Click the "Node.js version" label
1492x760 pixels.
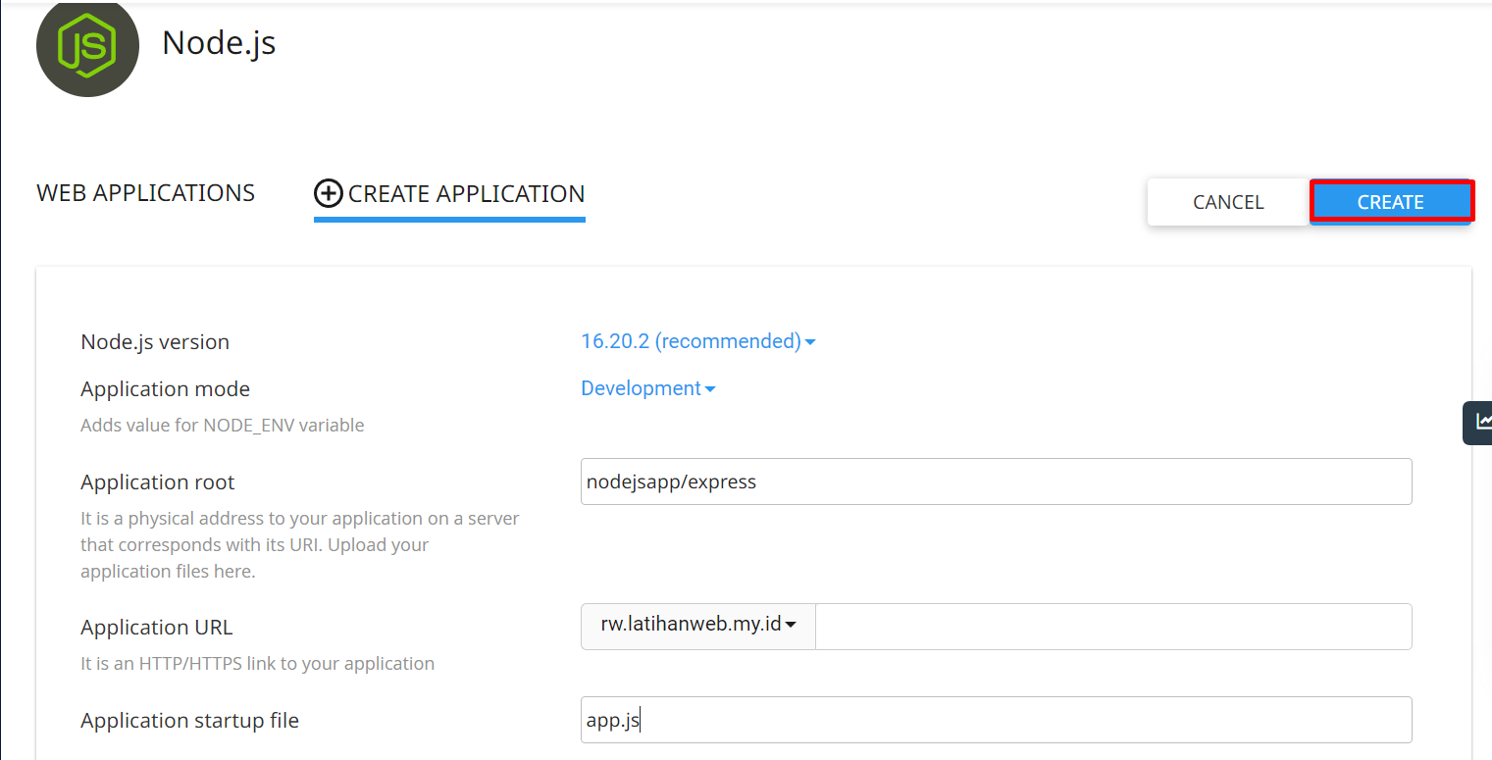click(155, 342)
